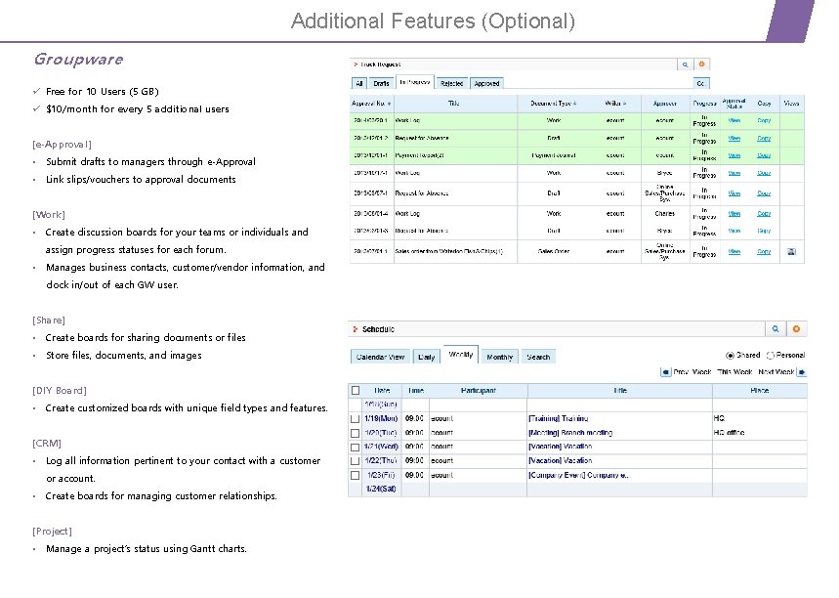
Task: Switch to Calendar View tab in Schedule
Action: click(x=380, y=357)
